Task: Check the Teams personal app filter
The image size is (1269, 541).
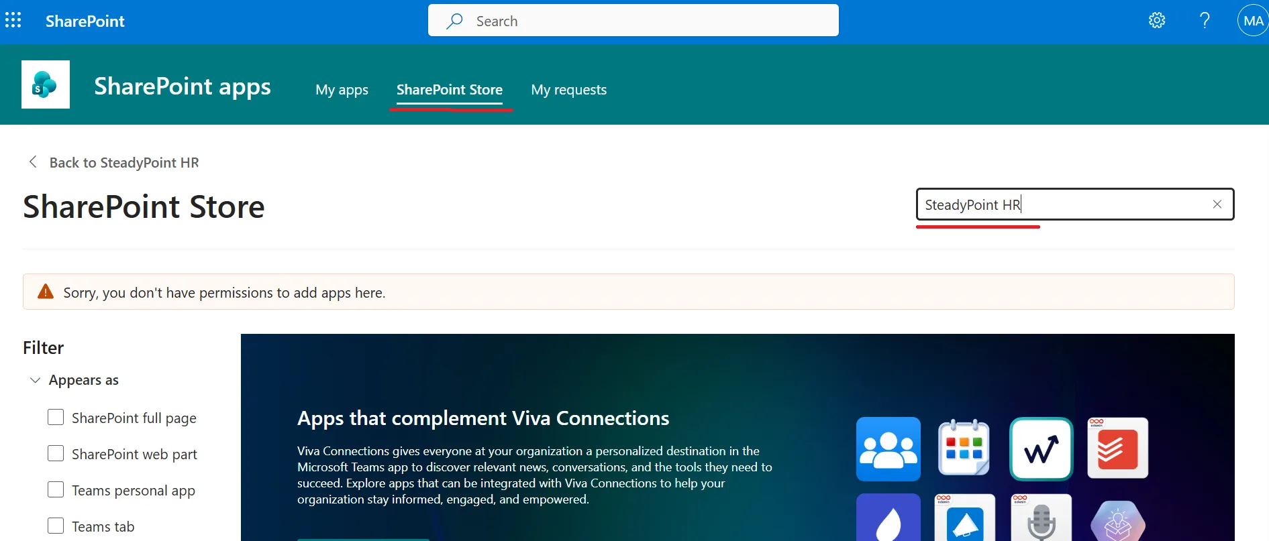Action: (x=56, y=490)
